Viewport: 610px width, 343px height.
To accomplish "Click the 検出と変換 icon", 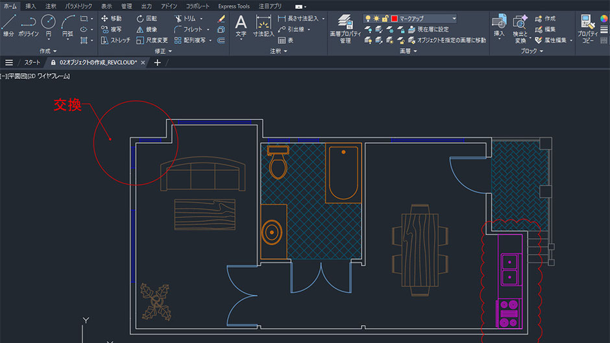I will click(x=520, y=29).
